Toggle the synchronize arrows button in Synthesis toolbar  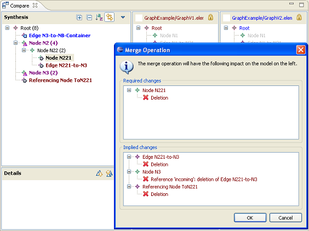tap(110, 17)
